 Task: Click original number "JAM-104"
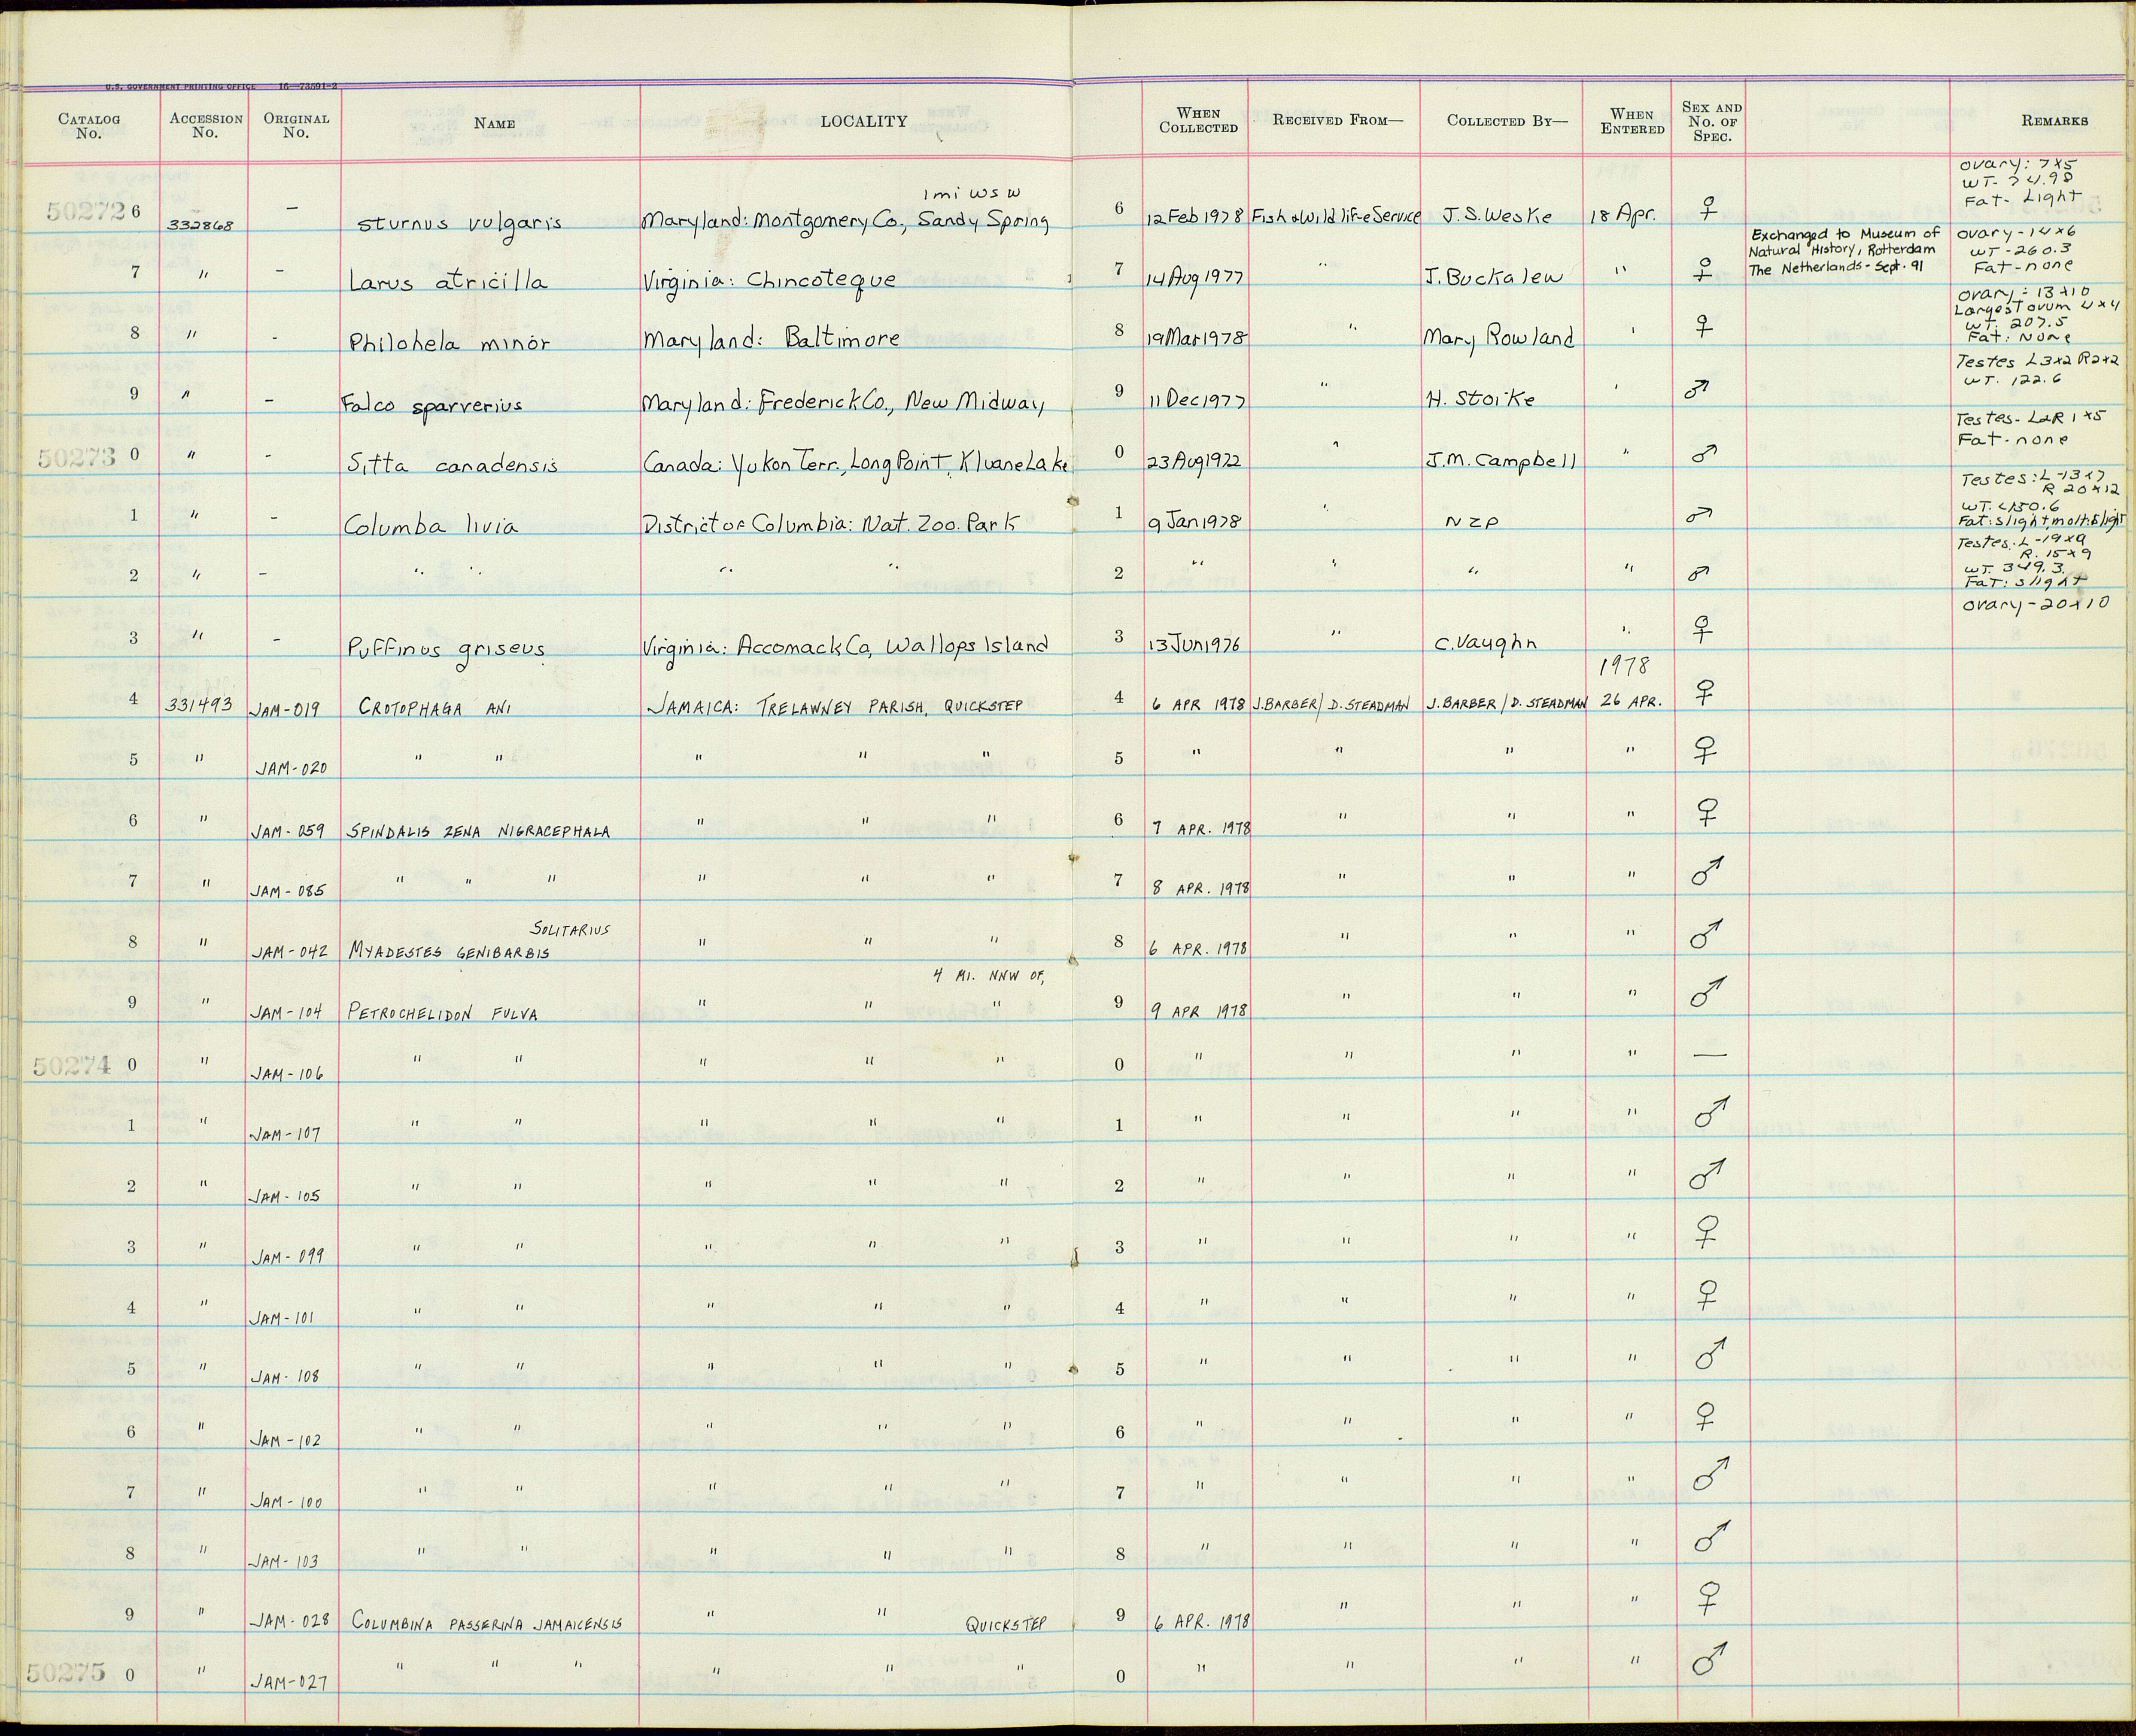point(286,1013)
